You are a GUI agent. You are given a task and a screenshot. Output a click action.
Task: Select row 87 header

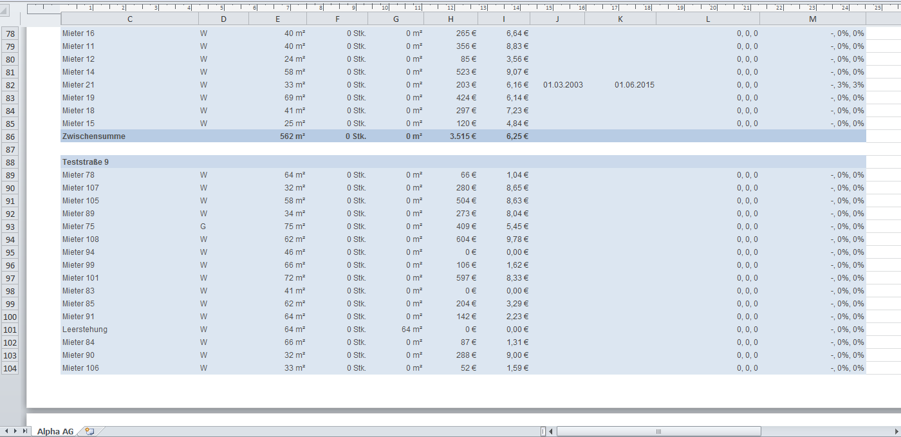tap(10, 149)
